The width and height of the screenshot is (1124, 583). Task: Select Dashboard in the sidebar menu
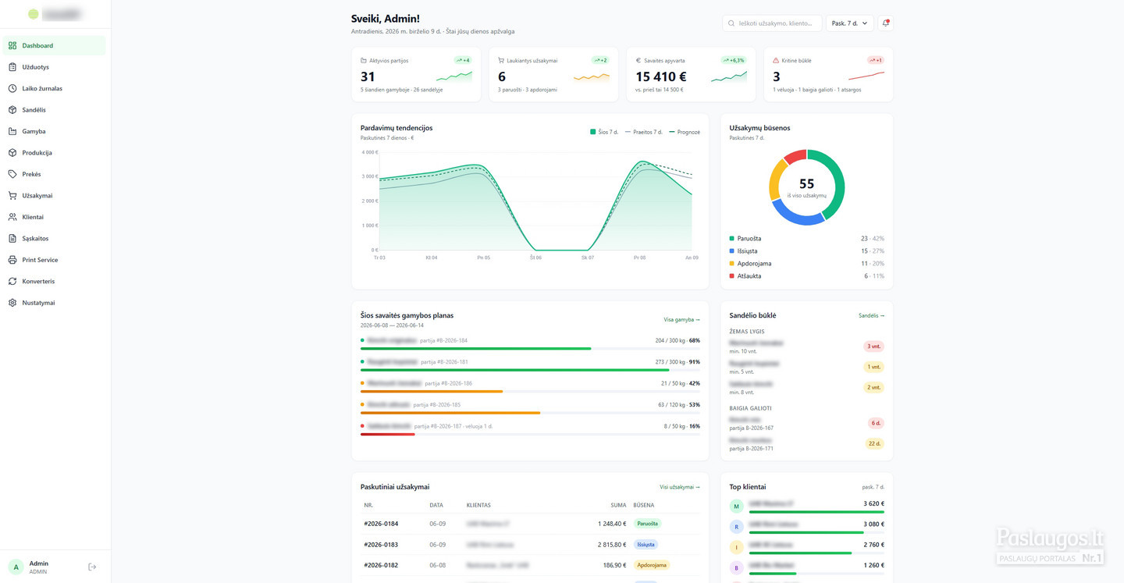coord(54,45)
